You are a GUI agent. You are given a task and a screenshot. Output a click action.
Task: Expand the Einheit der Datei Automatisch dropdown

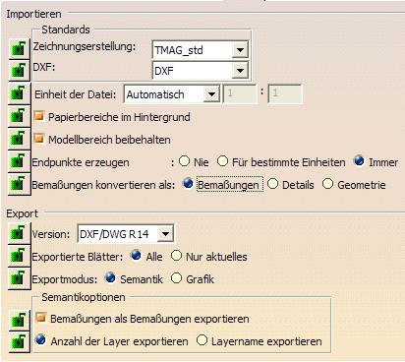pyautogui.click(x=211, y=94)
